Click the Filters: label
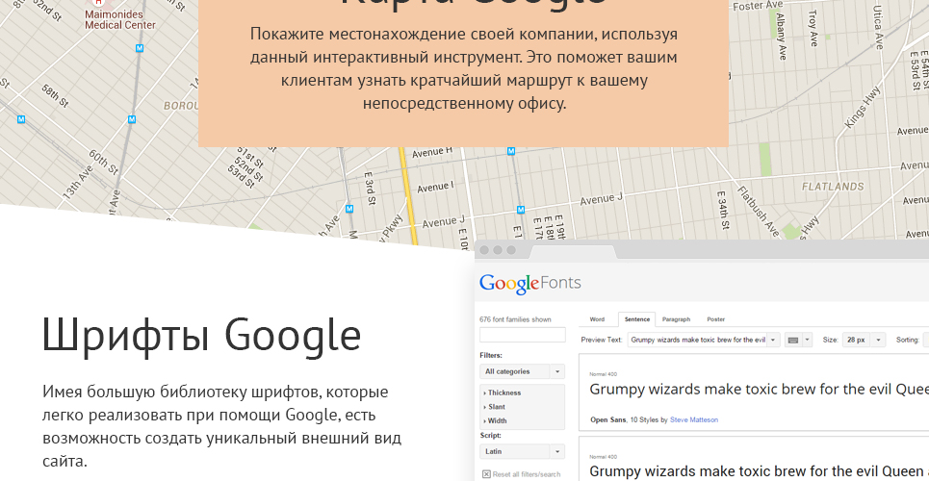 [x=491, y=355]
